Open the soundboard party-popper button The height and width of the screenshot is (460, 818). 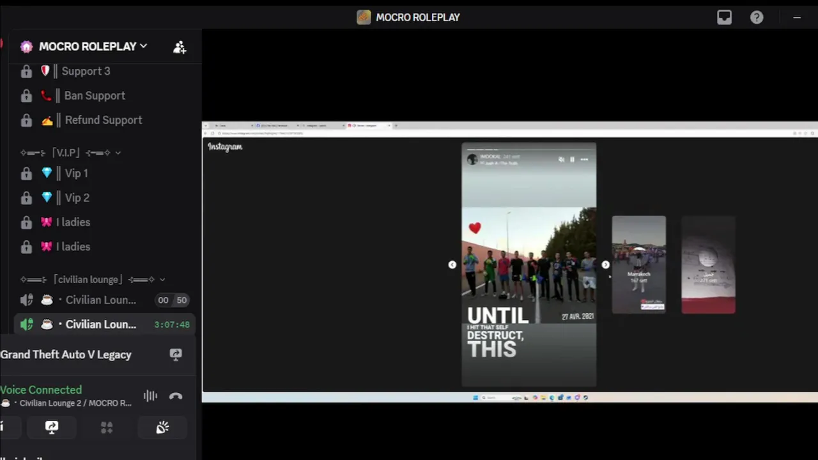pyautogui.click(x=162, y=427)
